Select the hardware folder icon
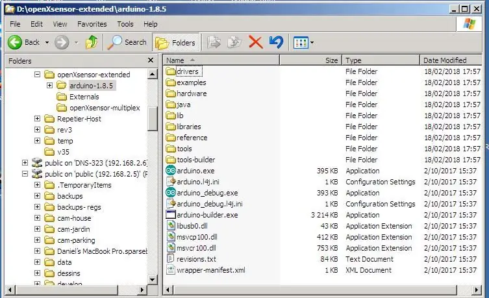Screen dimensions: 489x298 pyautogui.click(x=171, y=93)
